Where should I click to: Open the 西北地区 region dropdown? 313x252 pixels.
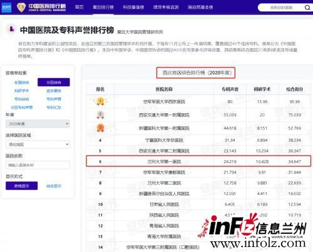point(38,144)
